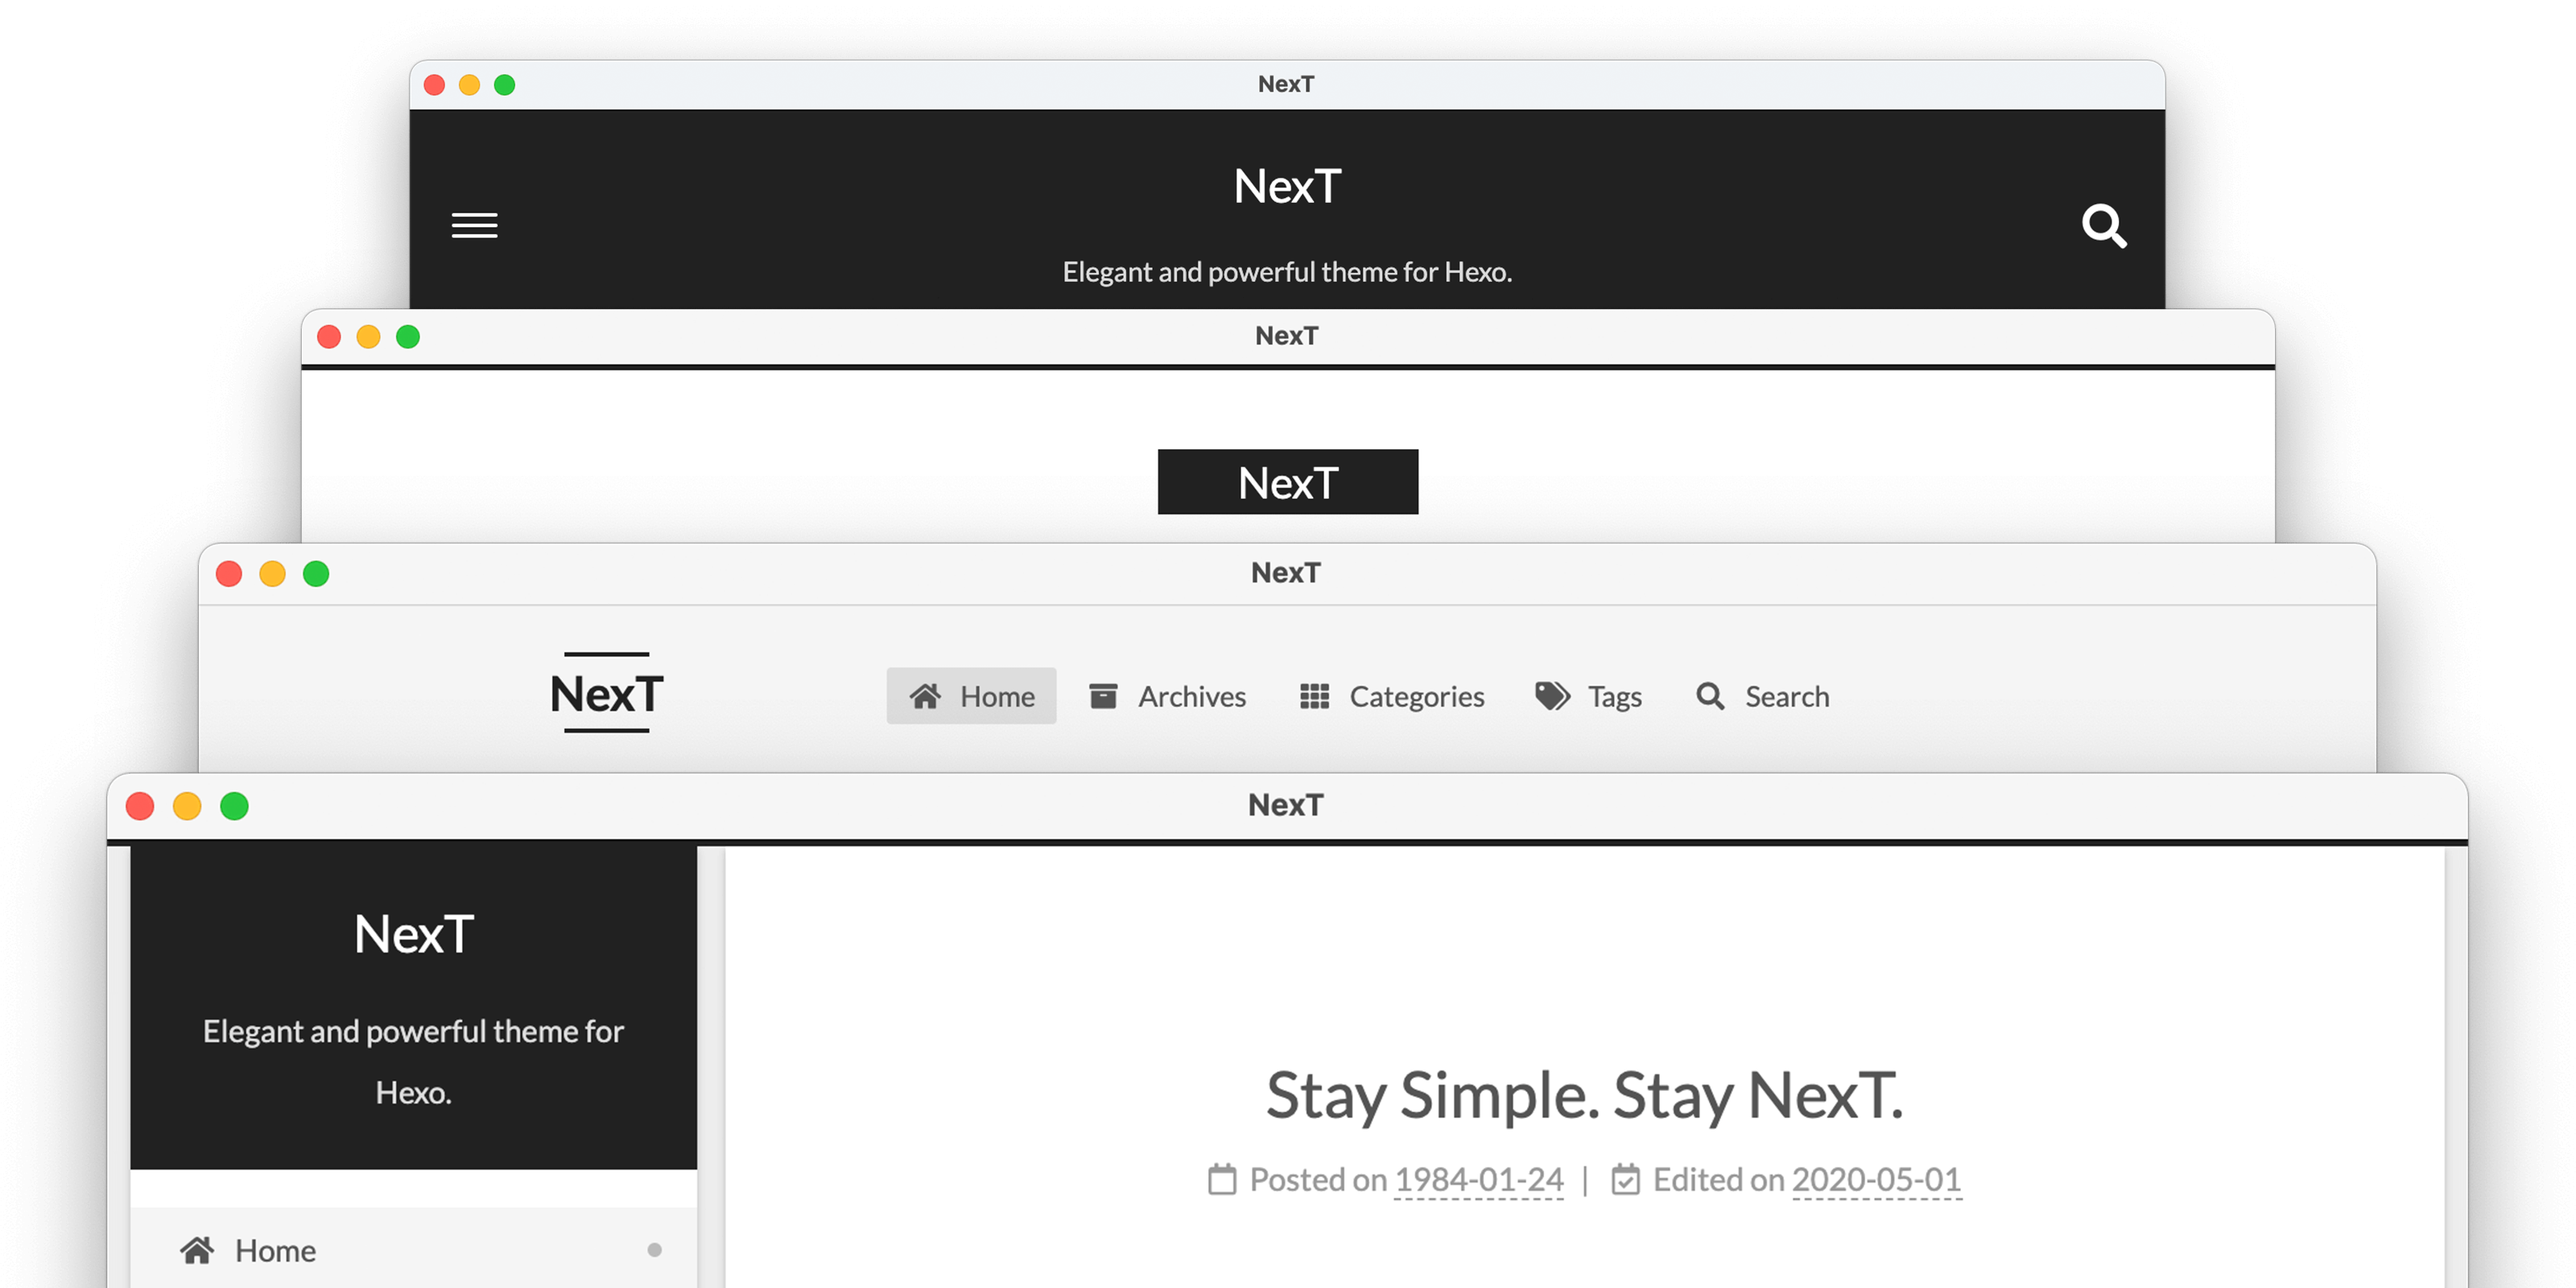
Task: Toggle the NexT logo black box style
Action: coord(1286,481)
